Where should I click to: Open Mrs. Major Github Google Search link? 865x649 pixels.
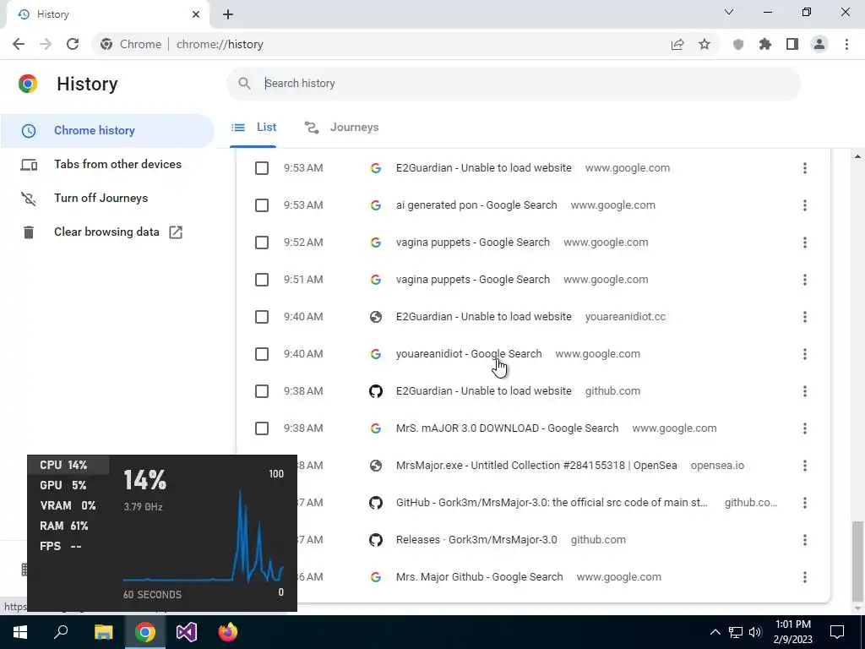click(x=480, y=576)
